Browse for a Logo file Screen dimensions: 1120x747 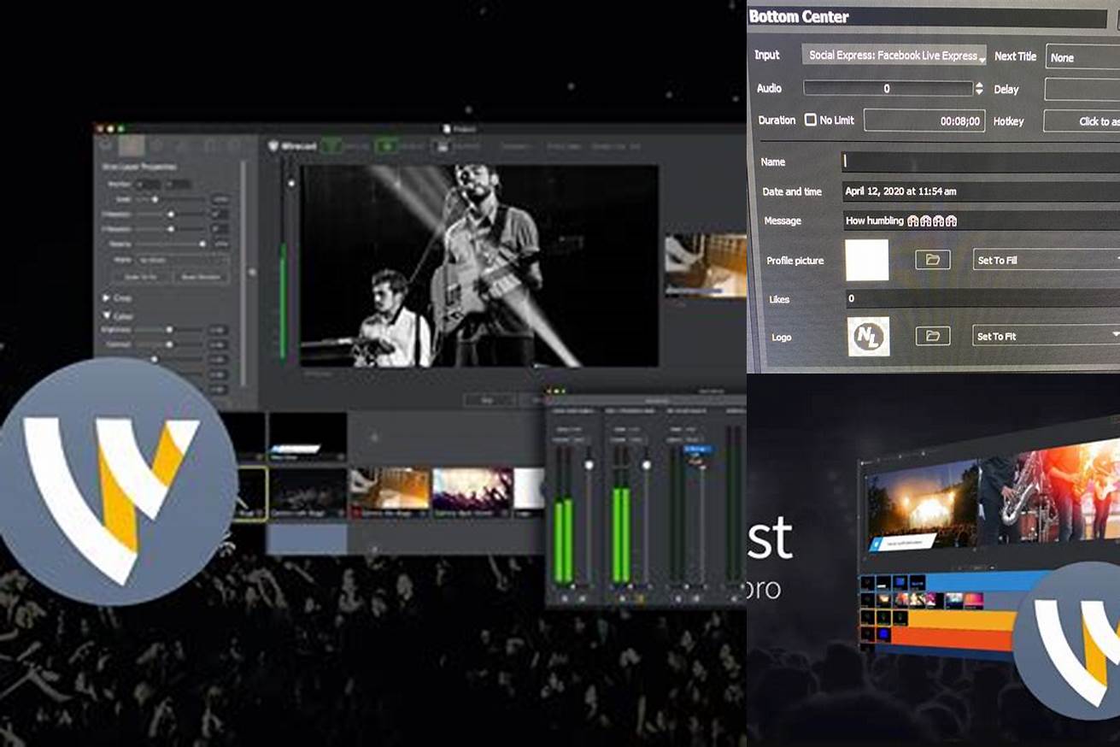pos(933,336)
